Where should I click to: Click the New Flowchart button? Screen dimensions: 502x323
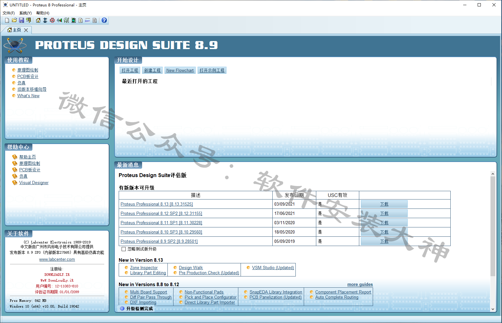pos(180,70)
